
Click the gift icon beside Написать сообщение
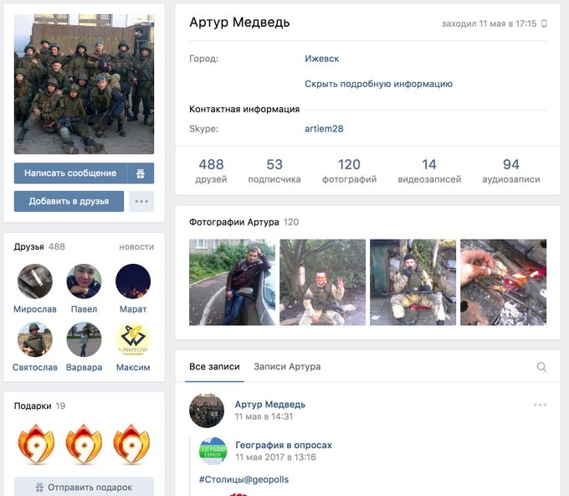141,173
